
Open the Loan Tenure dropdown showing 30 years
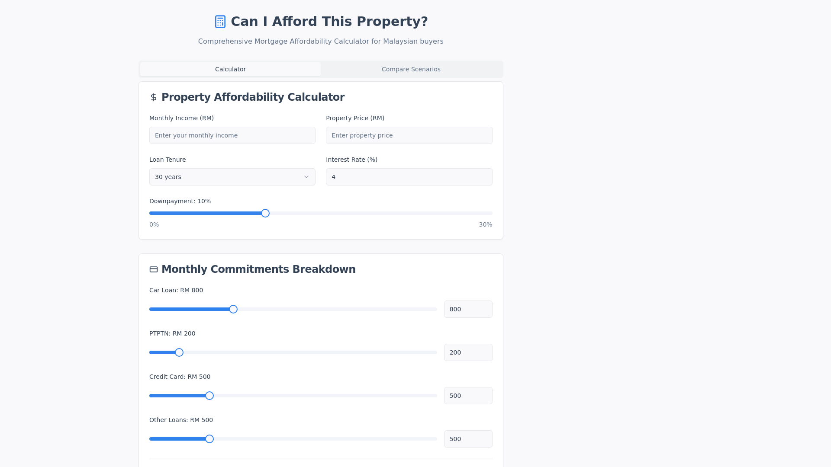click(x=232, y=177)
